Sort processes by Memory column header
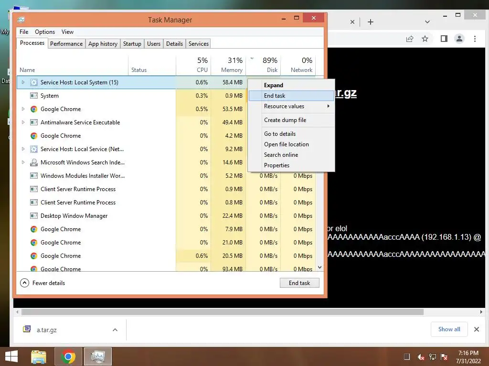Image resolution: width=489 pixels, height=366 pixels. tap(229, 65)
